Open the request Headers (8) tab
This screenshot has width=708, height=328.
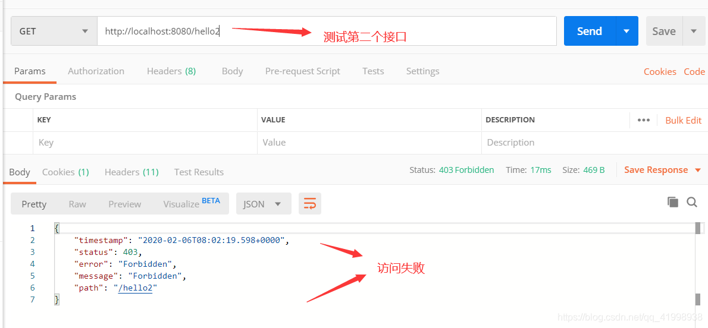pyautogui.click(x=171, y=71)
